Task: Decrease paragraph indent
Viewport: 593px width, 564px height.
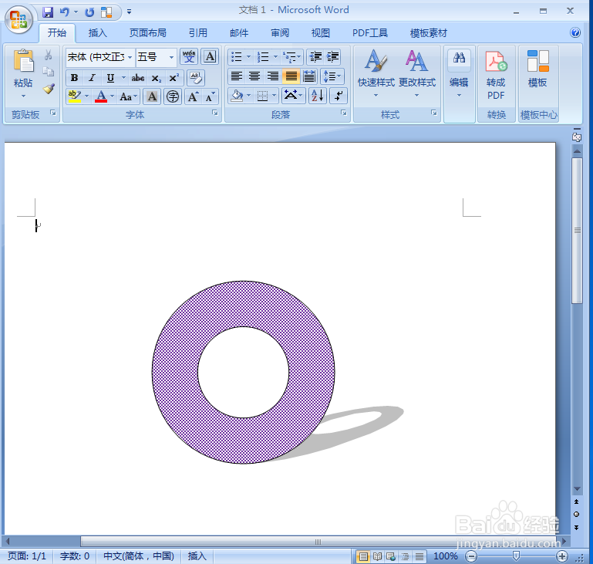Action: coord(315,57)
